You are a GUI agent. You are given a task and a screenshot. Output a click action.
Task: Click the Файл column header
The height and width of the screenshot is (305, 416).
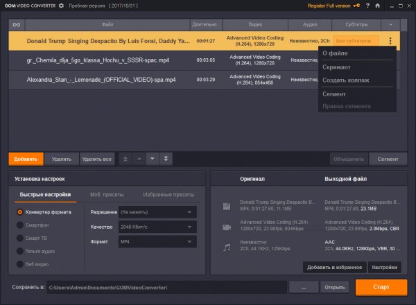107,25
